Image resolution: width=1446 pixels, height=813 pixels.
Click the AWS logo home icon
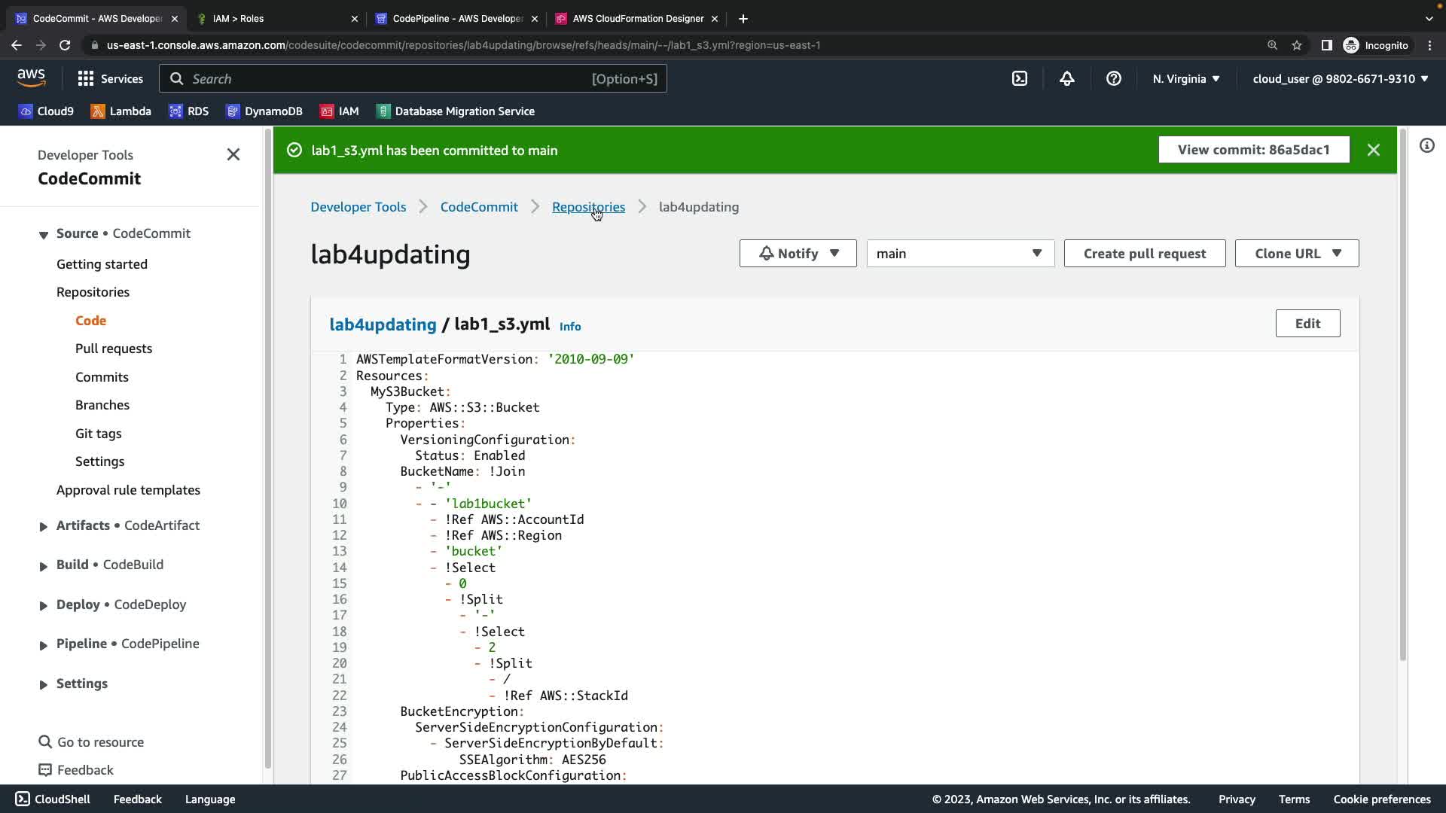(31, 78)
